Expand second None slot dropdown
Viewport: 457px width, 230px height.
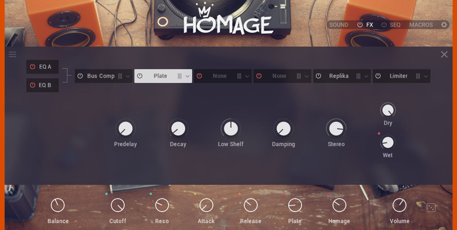(x=307, y=76)
